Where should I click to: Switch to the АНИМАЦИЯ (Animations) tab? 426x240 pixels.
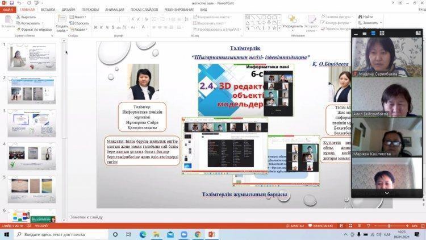point(115,10)
